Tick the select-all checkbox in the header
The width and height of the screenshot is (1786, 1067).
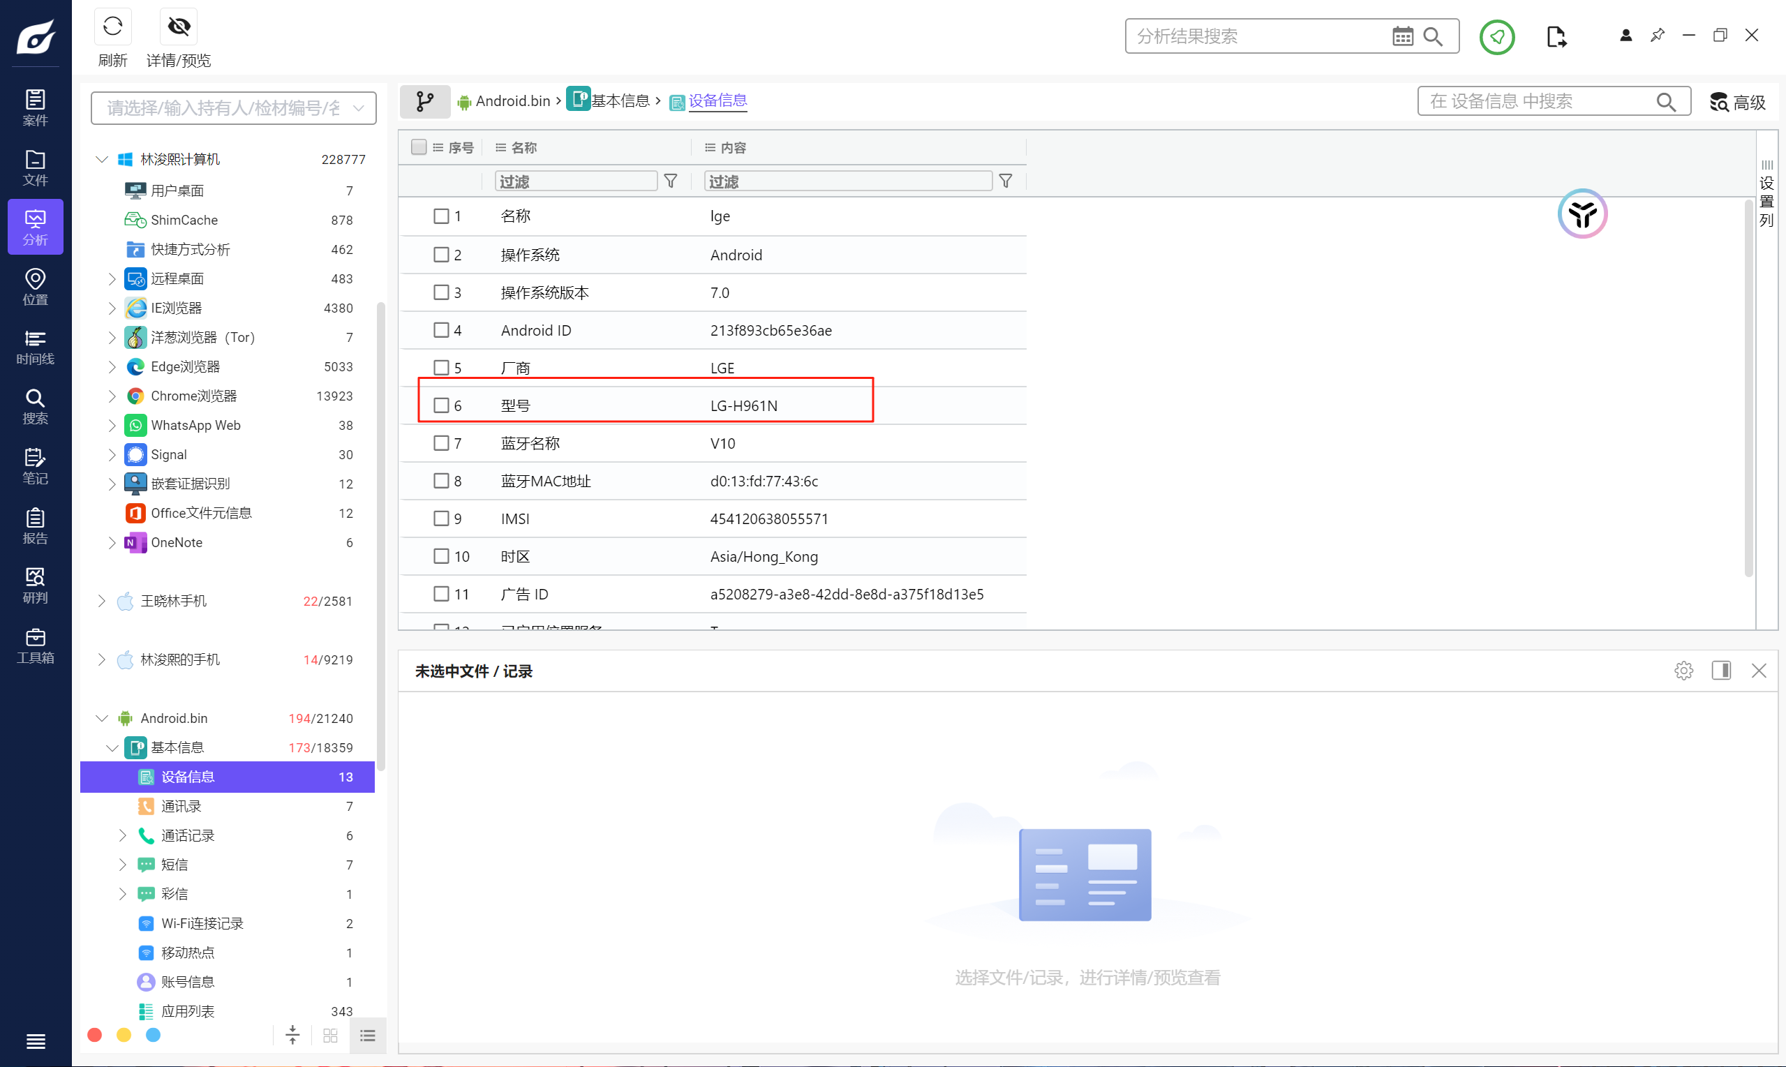pyautogui.click(x=419, y=147)
